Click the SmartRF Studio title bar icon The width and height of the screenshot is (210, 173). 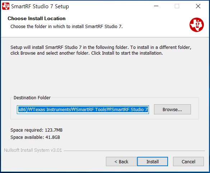coord(6,6)
